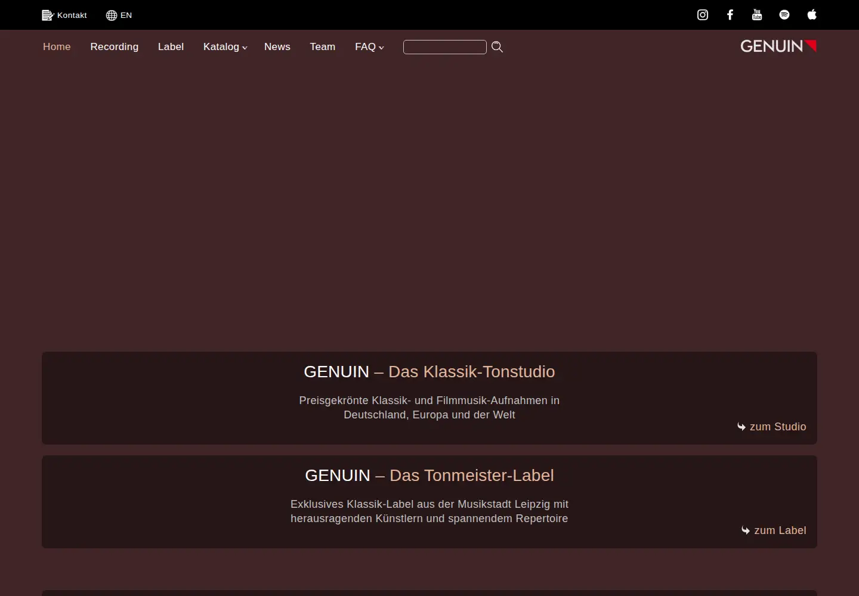Click the globe language icon
This screenshot has height=596, width=859.
[x=112, y=15]
